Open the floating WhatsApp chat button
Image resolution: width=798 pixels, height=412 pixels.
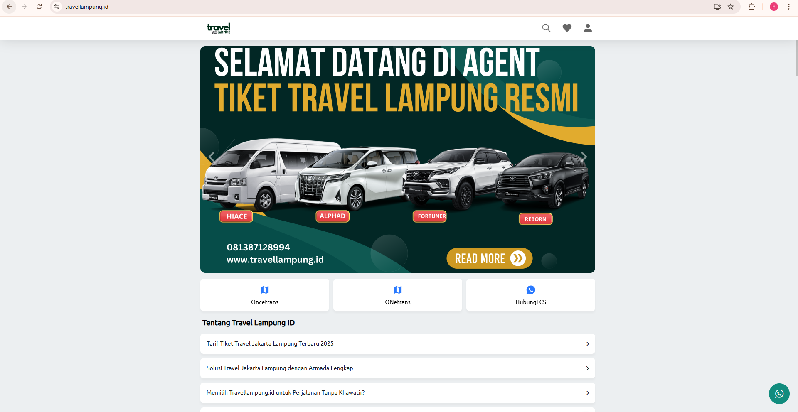point(779,393)
